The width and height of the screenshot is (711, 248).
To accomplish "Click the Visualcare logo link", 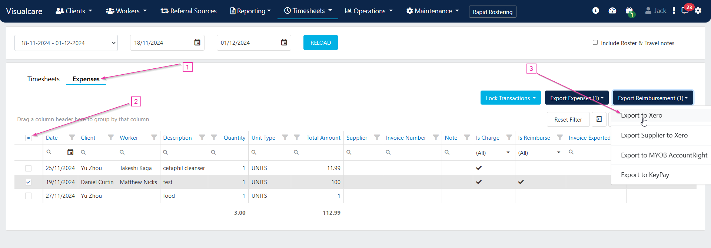I will pos(24,11).
